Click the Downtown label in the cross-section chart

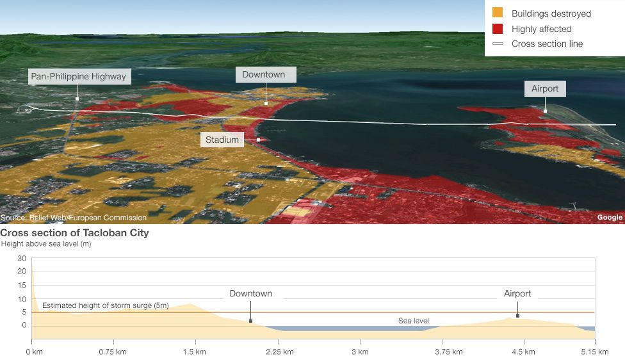(x=251, y=293)
